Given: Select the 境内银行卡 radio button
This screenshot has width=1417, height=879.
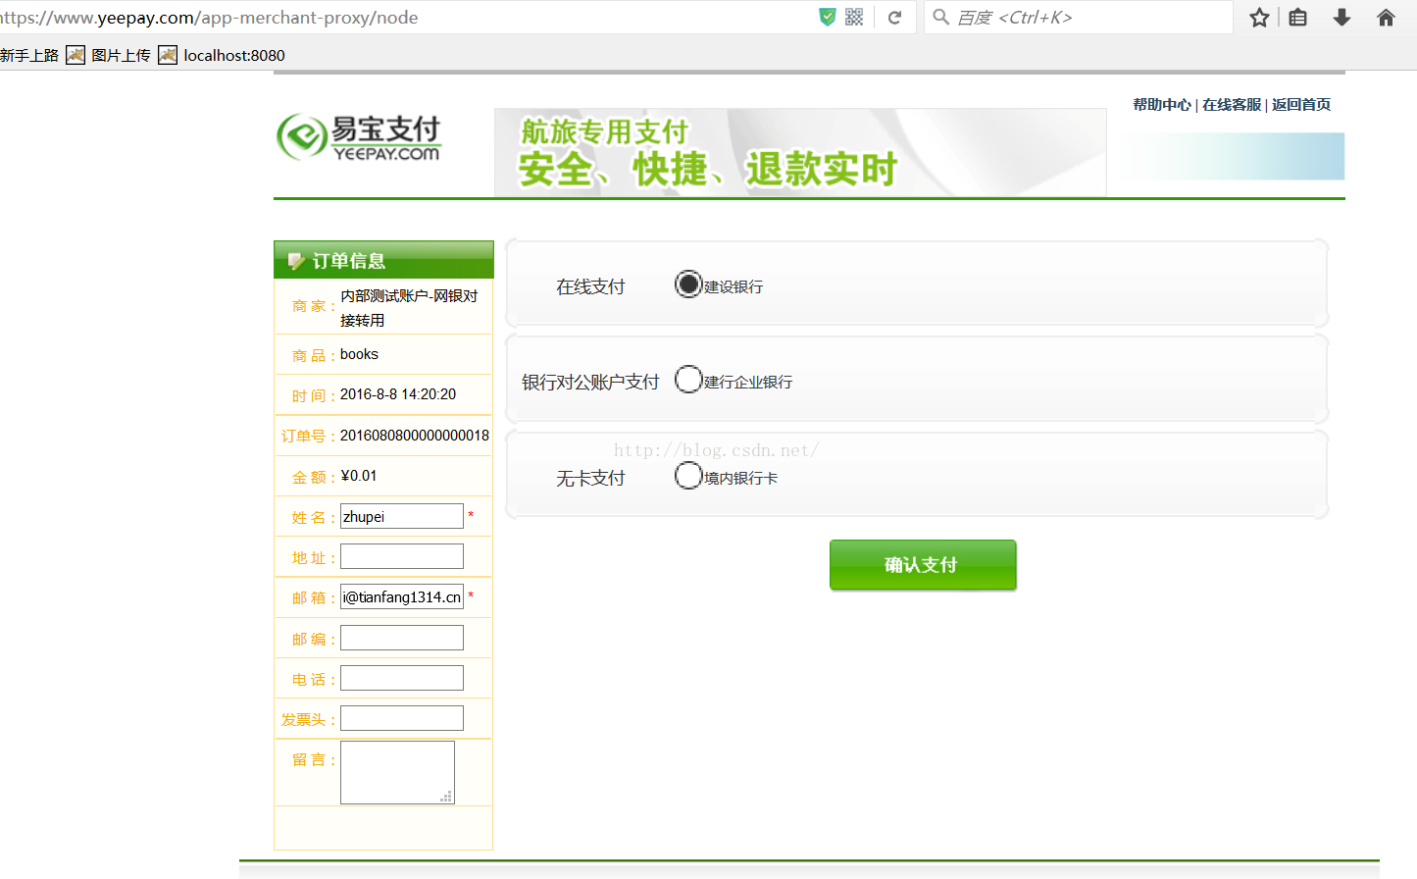Looking at the screenshot, I should [x=689, y=475].
